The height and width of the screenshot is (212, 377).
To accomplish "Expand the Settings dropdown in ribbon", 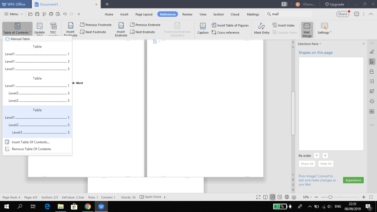I will point(324,29).
